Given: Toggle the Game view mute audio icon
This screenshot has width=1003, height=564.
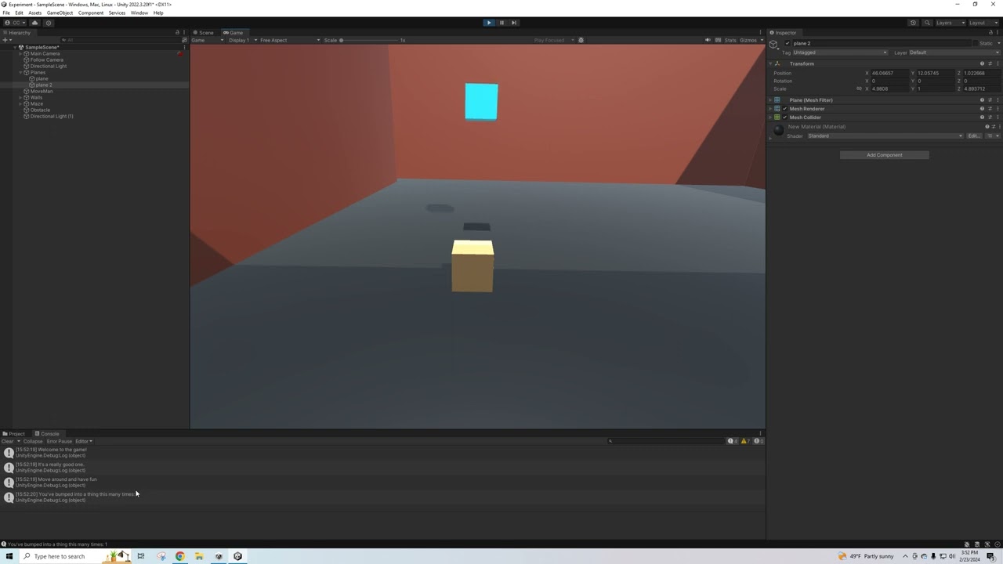Looking at the screenshot, I should point(708,40).
